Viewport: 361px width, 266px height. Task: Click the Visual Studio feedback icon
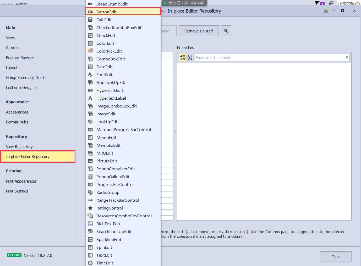pyautogui.click(x=331, y=3)
